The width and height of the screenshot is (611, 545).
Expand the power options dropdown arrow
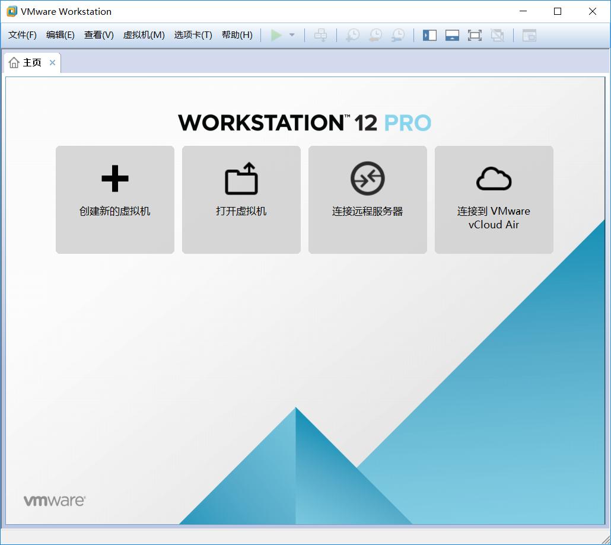pyautogui.click(x=292, y=35)
